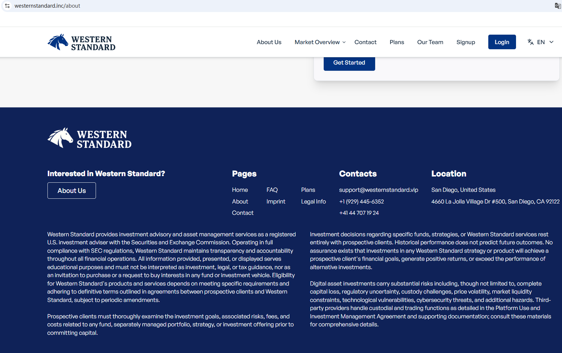Click the language translate icon beside EN
The image size is (562, 353).
531,42
